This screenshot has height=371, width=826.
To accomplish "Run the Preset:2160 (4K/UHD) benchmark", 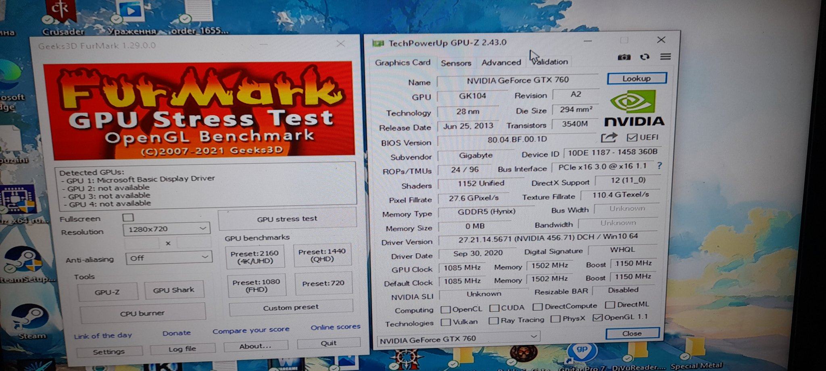I will point(254,257).
